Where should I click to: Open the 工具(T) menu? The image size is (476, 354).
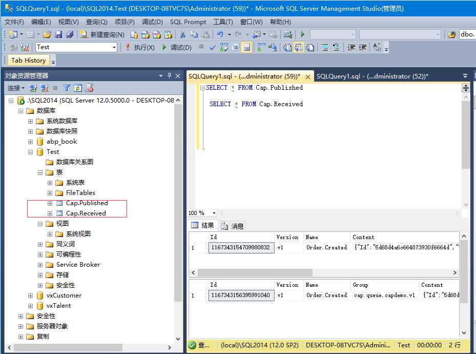[223, 22]
